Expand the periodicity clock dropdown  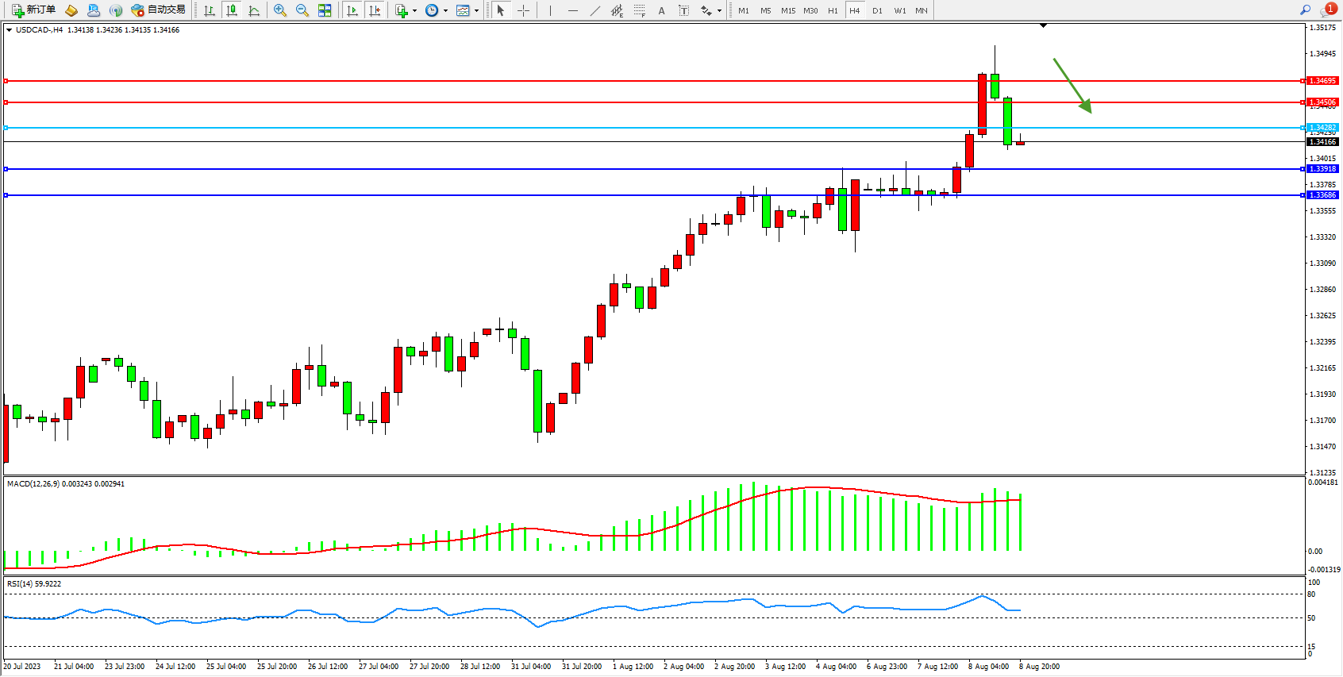click(x=445, y=11)
